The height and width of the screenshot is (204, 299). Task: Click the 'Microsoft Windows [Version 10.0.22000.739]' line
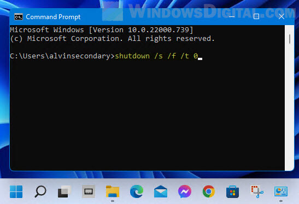[102, 30]
